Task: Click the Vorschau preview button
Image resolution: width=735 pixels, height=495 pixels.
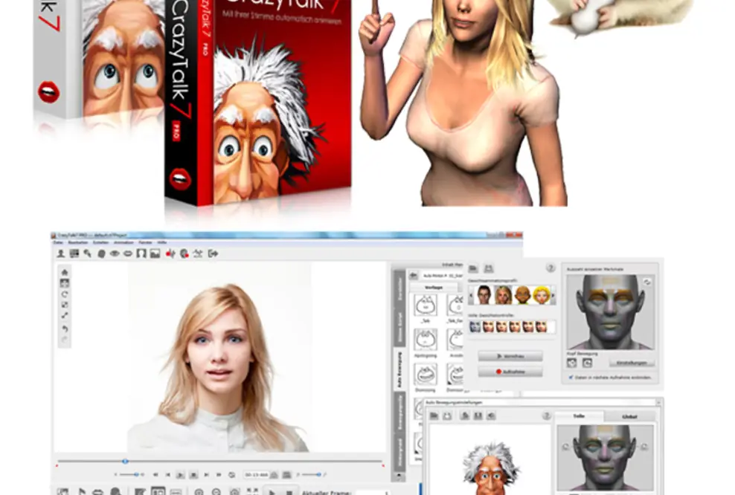Action: point(510,356)
